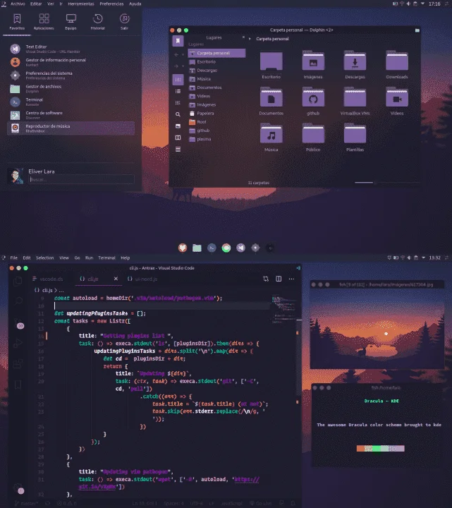
Task: Open the Preferencias menu in top bar
Action: pos(111,4)
